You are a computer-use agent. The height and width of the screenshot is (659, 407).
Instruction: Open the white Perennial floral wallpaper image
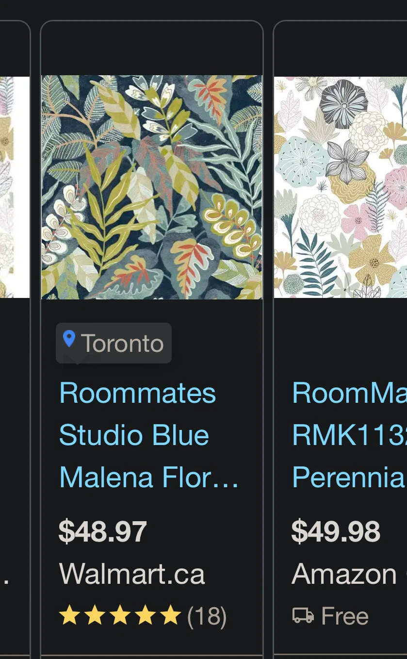click(x=341, y=187)
